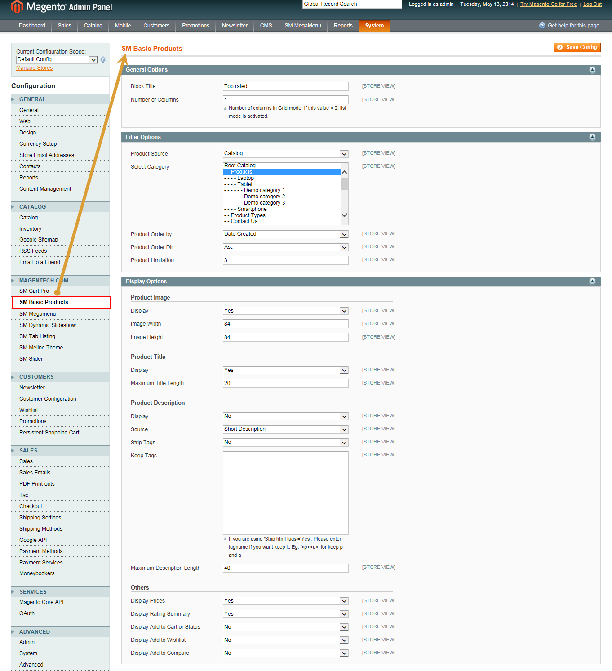Open the Customers menu
Viewport: 612px width, 671px height.
click(156, 26)
